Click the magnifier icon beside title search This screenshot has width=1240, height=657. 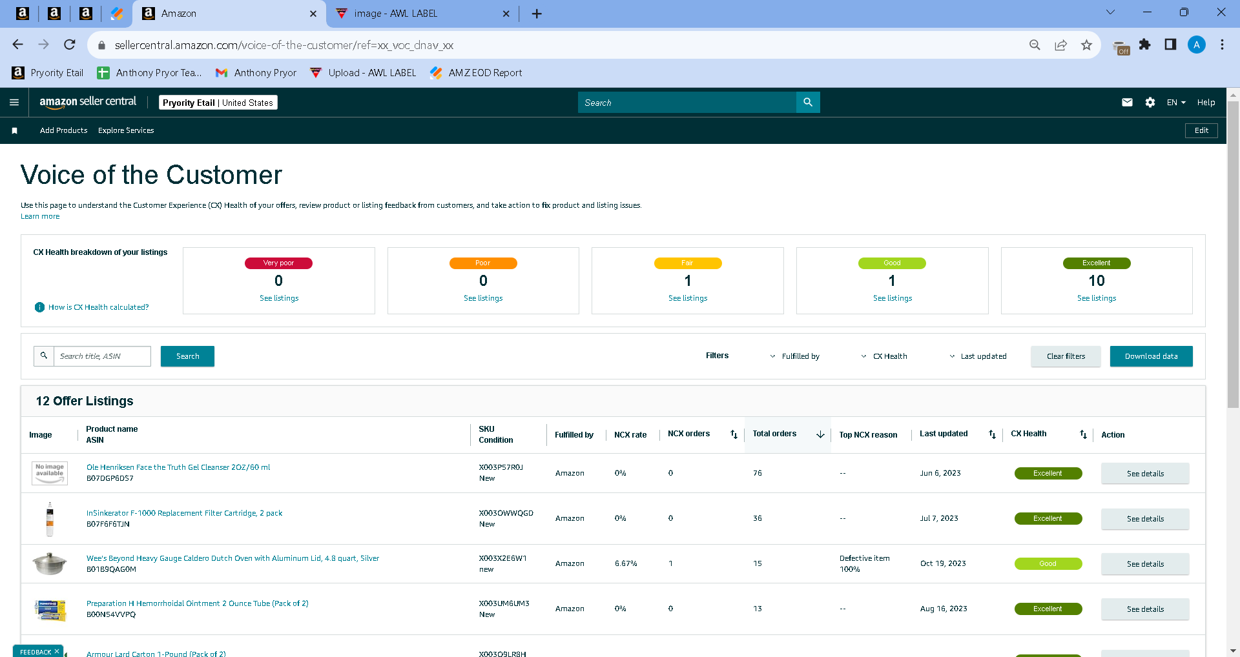click(44, 356)
